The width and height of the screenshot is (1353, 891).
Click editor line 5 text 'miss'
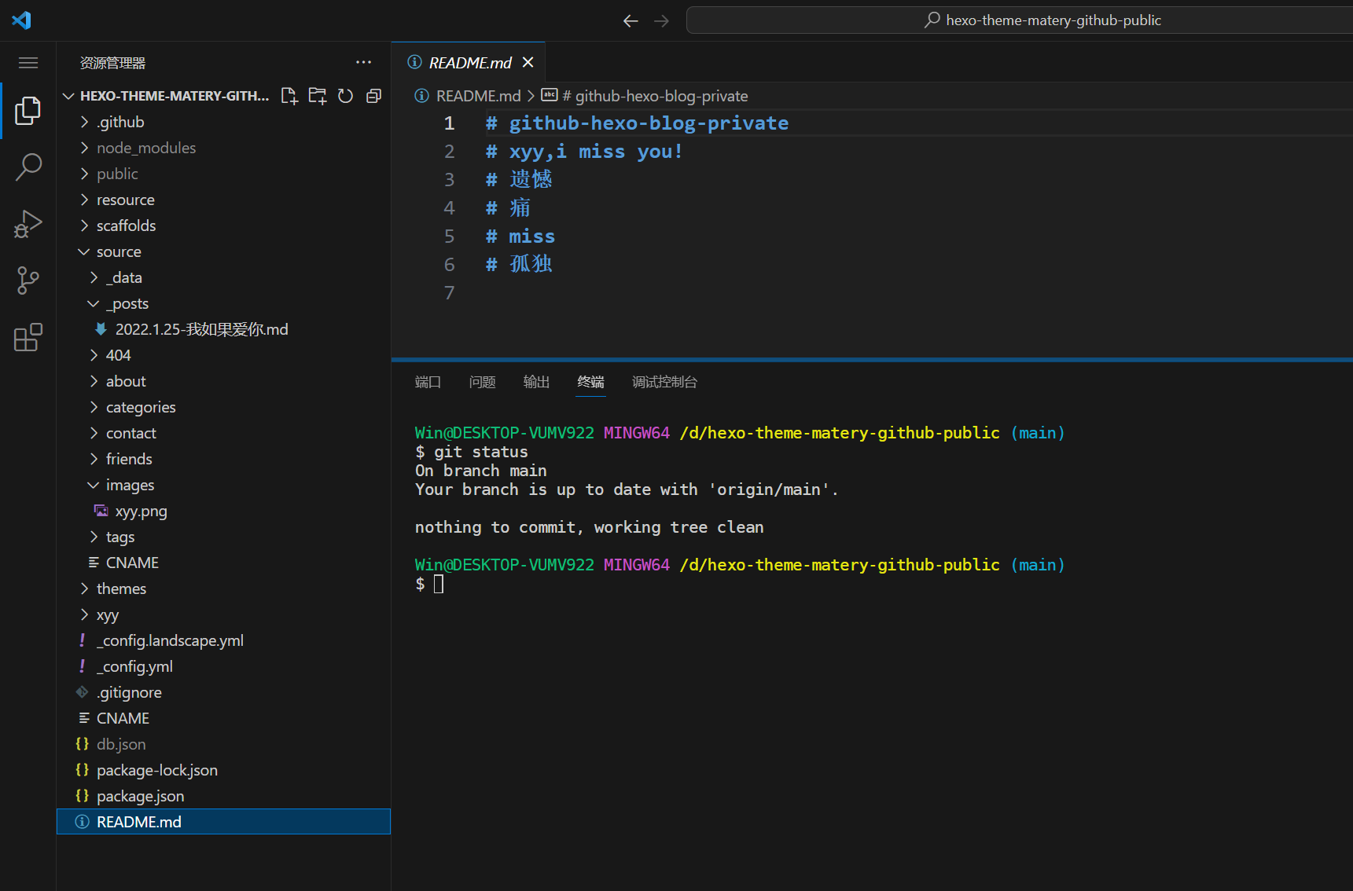pos(531,236)
